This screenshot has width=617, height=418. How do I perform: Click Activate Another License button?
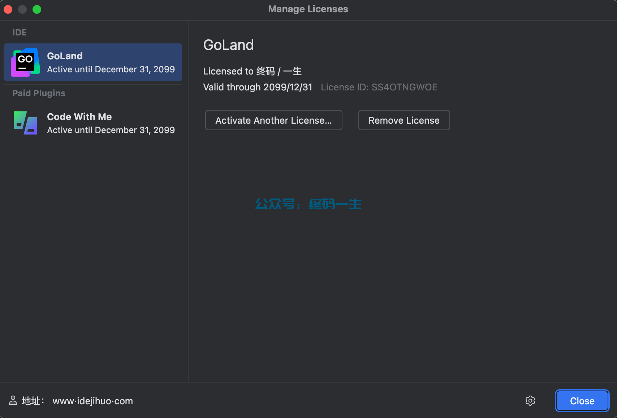(273, 120)
